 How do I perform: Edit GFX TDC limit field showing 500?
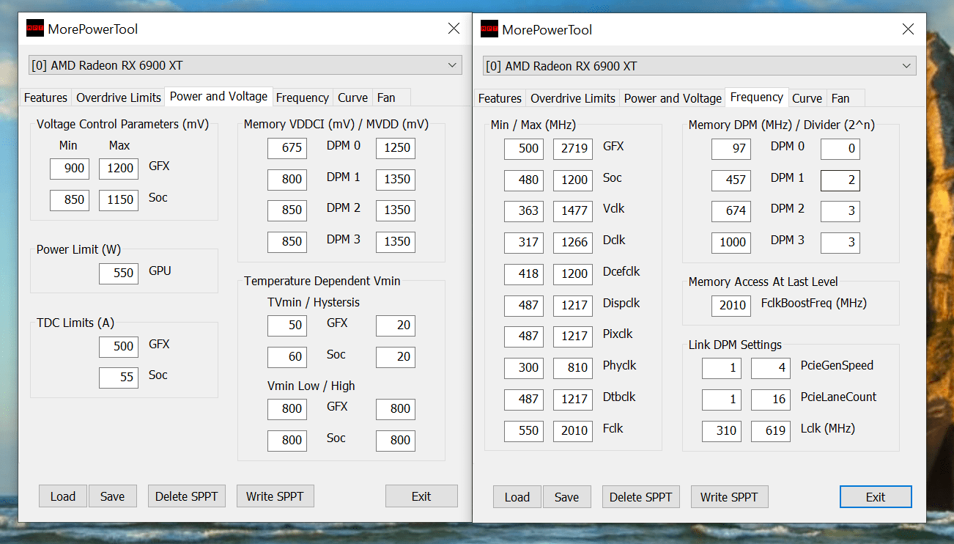119,346
